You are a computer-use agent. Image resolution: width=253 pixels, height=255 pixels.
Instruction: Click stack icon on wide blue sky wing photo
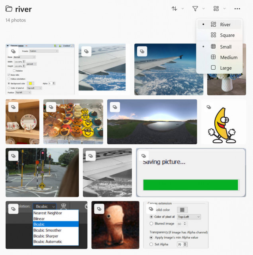coord(142,51)
